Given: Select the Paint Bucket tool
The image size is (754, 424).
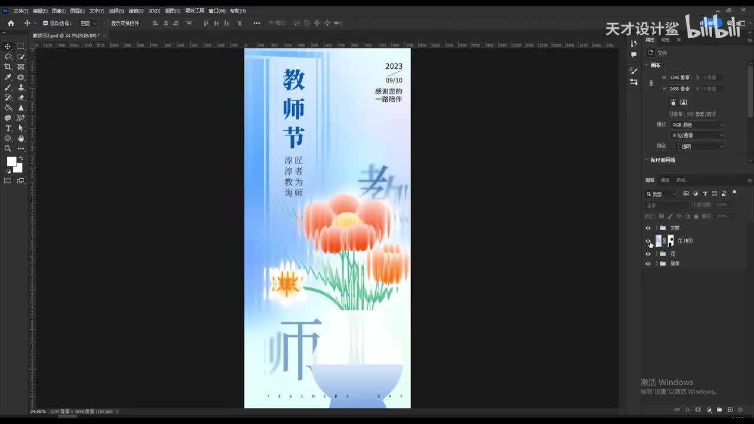Looking at the screenshot, I should tap(8, 108).
